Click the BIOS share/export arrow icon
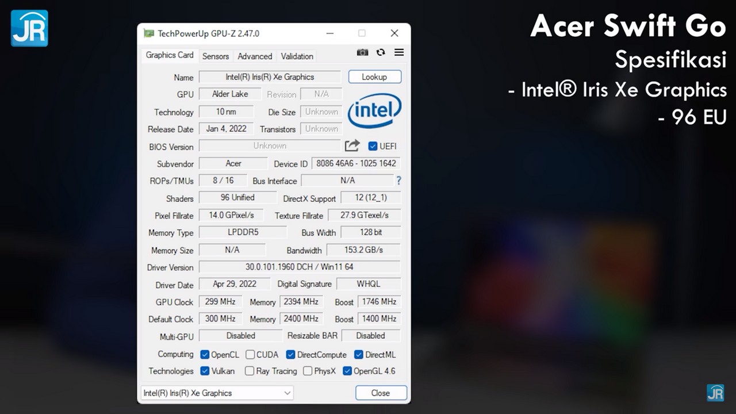The height and width of the screenshot is (414, 736). pos(352,145)
